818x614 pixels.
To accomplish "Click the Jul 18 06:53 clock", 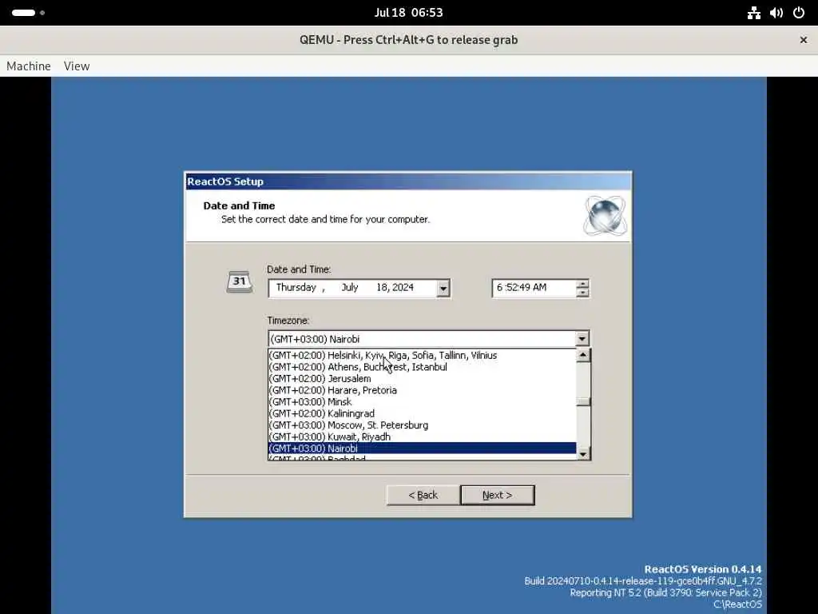I will [408, 13].
